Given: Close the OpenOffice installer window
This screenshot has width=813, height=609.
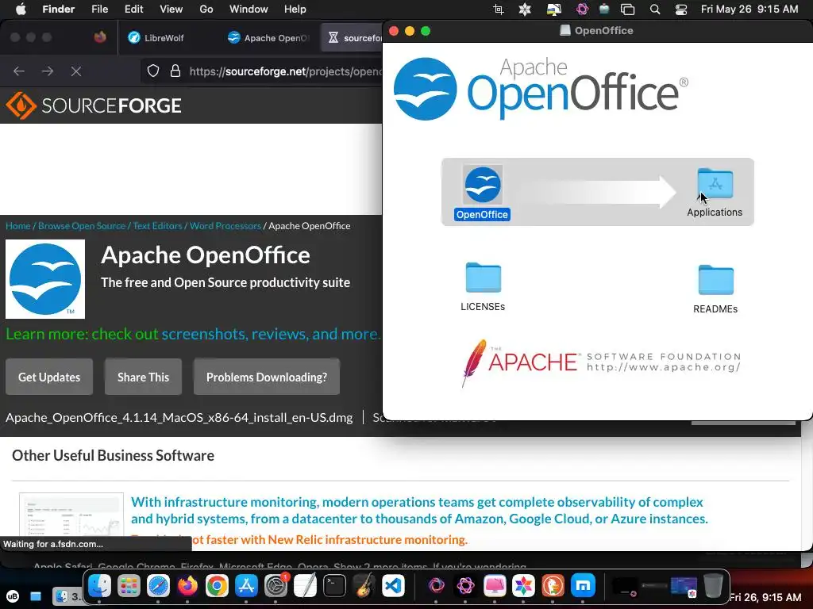Looking at the screenshot, I should [394, 31].
